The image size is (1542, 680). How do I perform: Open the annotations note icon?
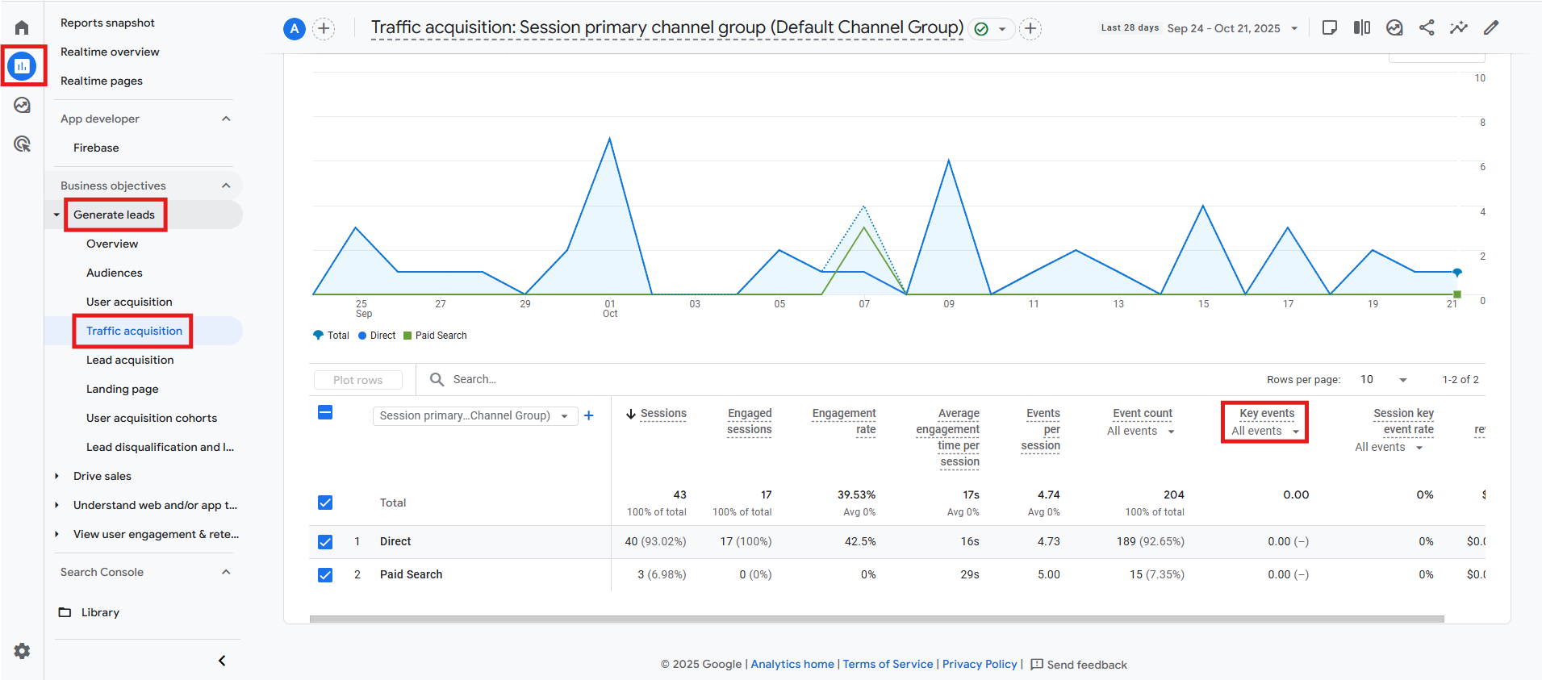point(1330,27)
